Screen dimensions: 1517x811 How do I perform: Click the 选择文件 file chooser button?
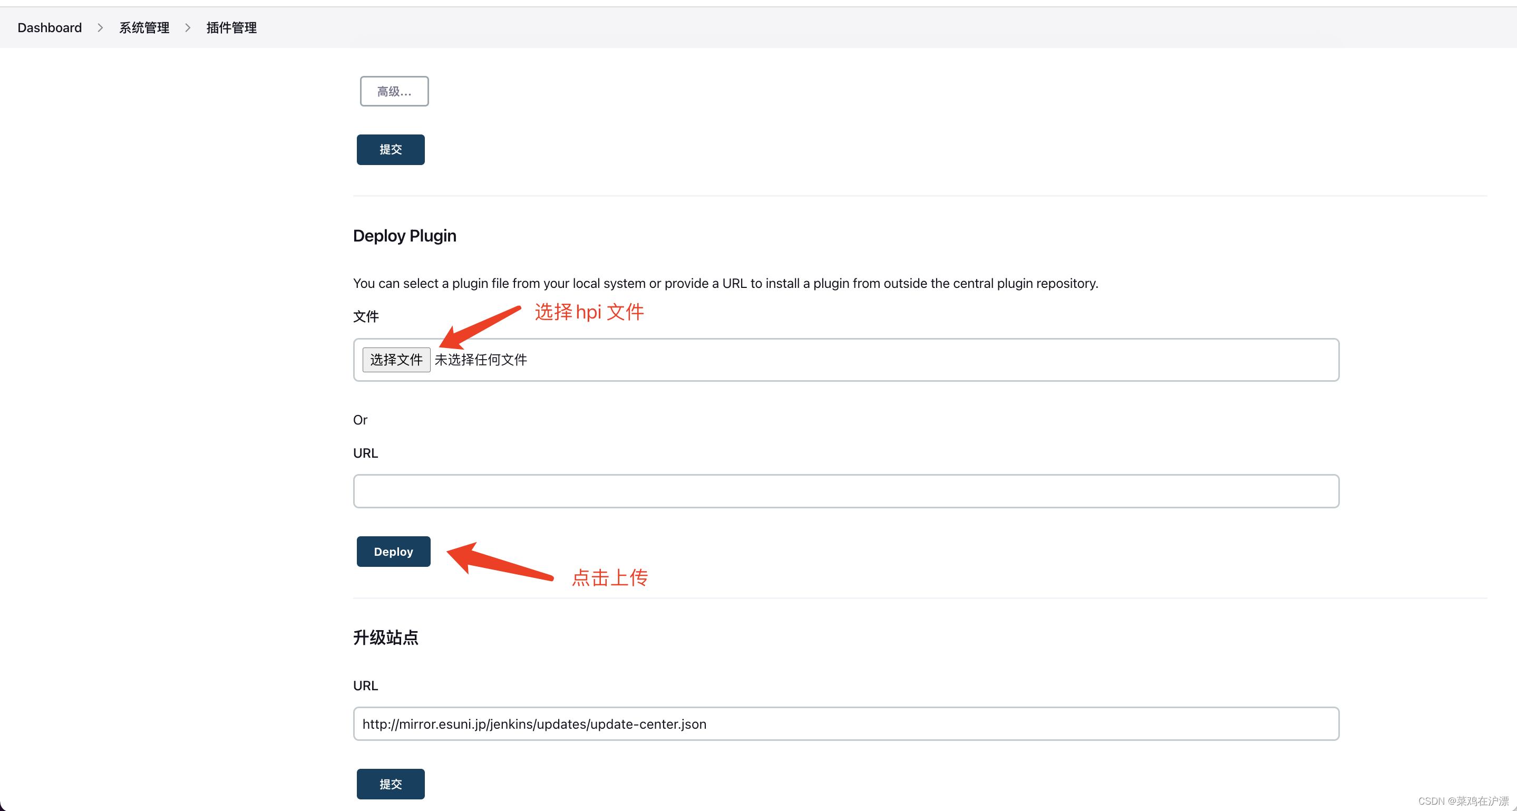[x=396, y=360]
